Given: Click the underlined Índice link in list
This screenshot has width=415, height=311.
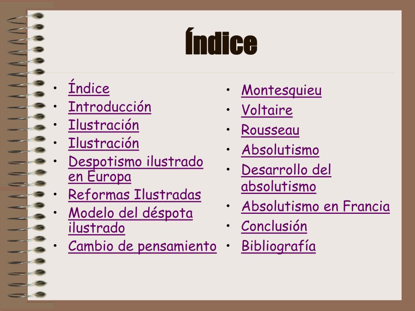Looking at the screenshot, I should [89, 87].
